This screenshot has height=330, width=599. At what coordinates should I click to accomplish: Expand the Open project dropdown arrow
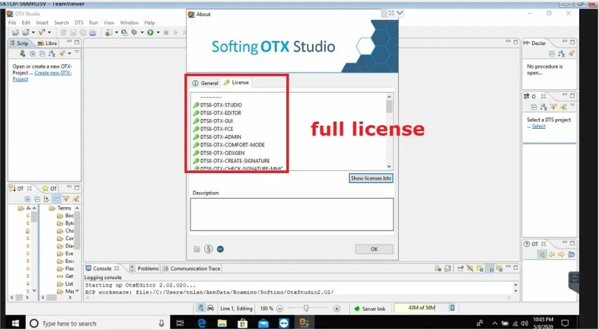click(x=33, y=32)
